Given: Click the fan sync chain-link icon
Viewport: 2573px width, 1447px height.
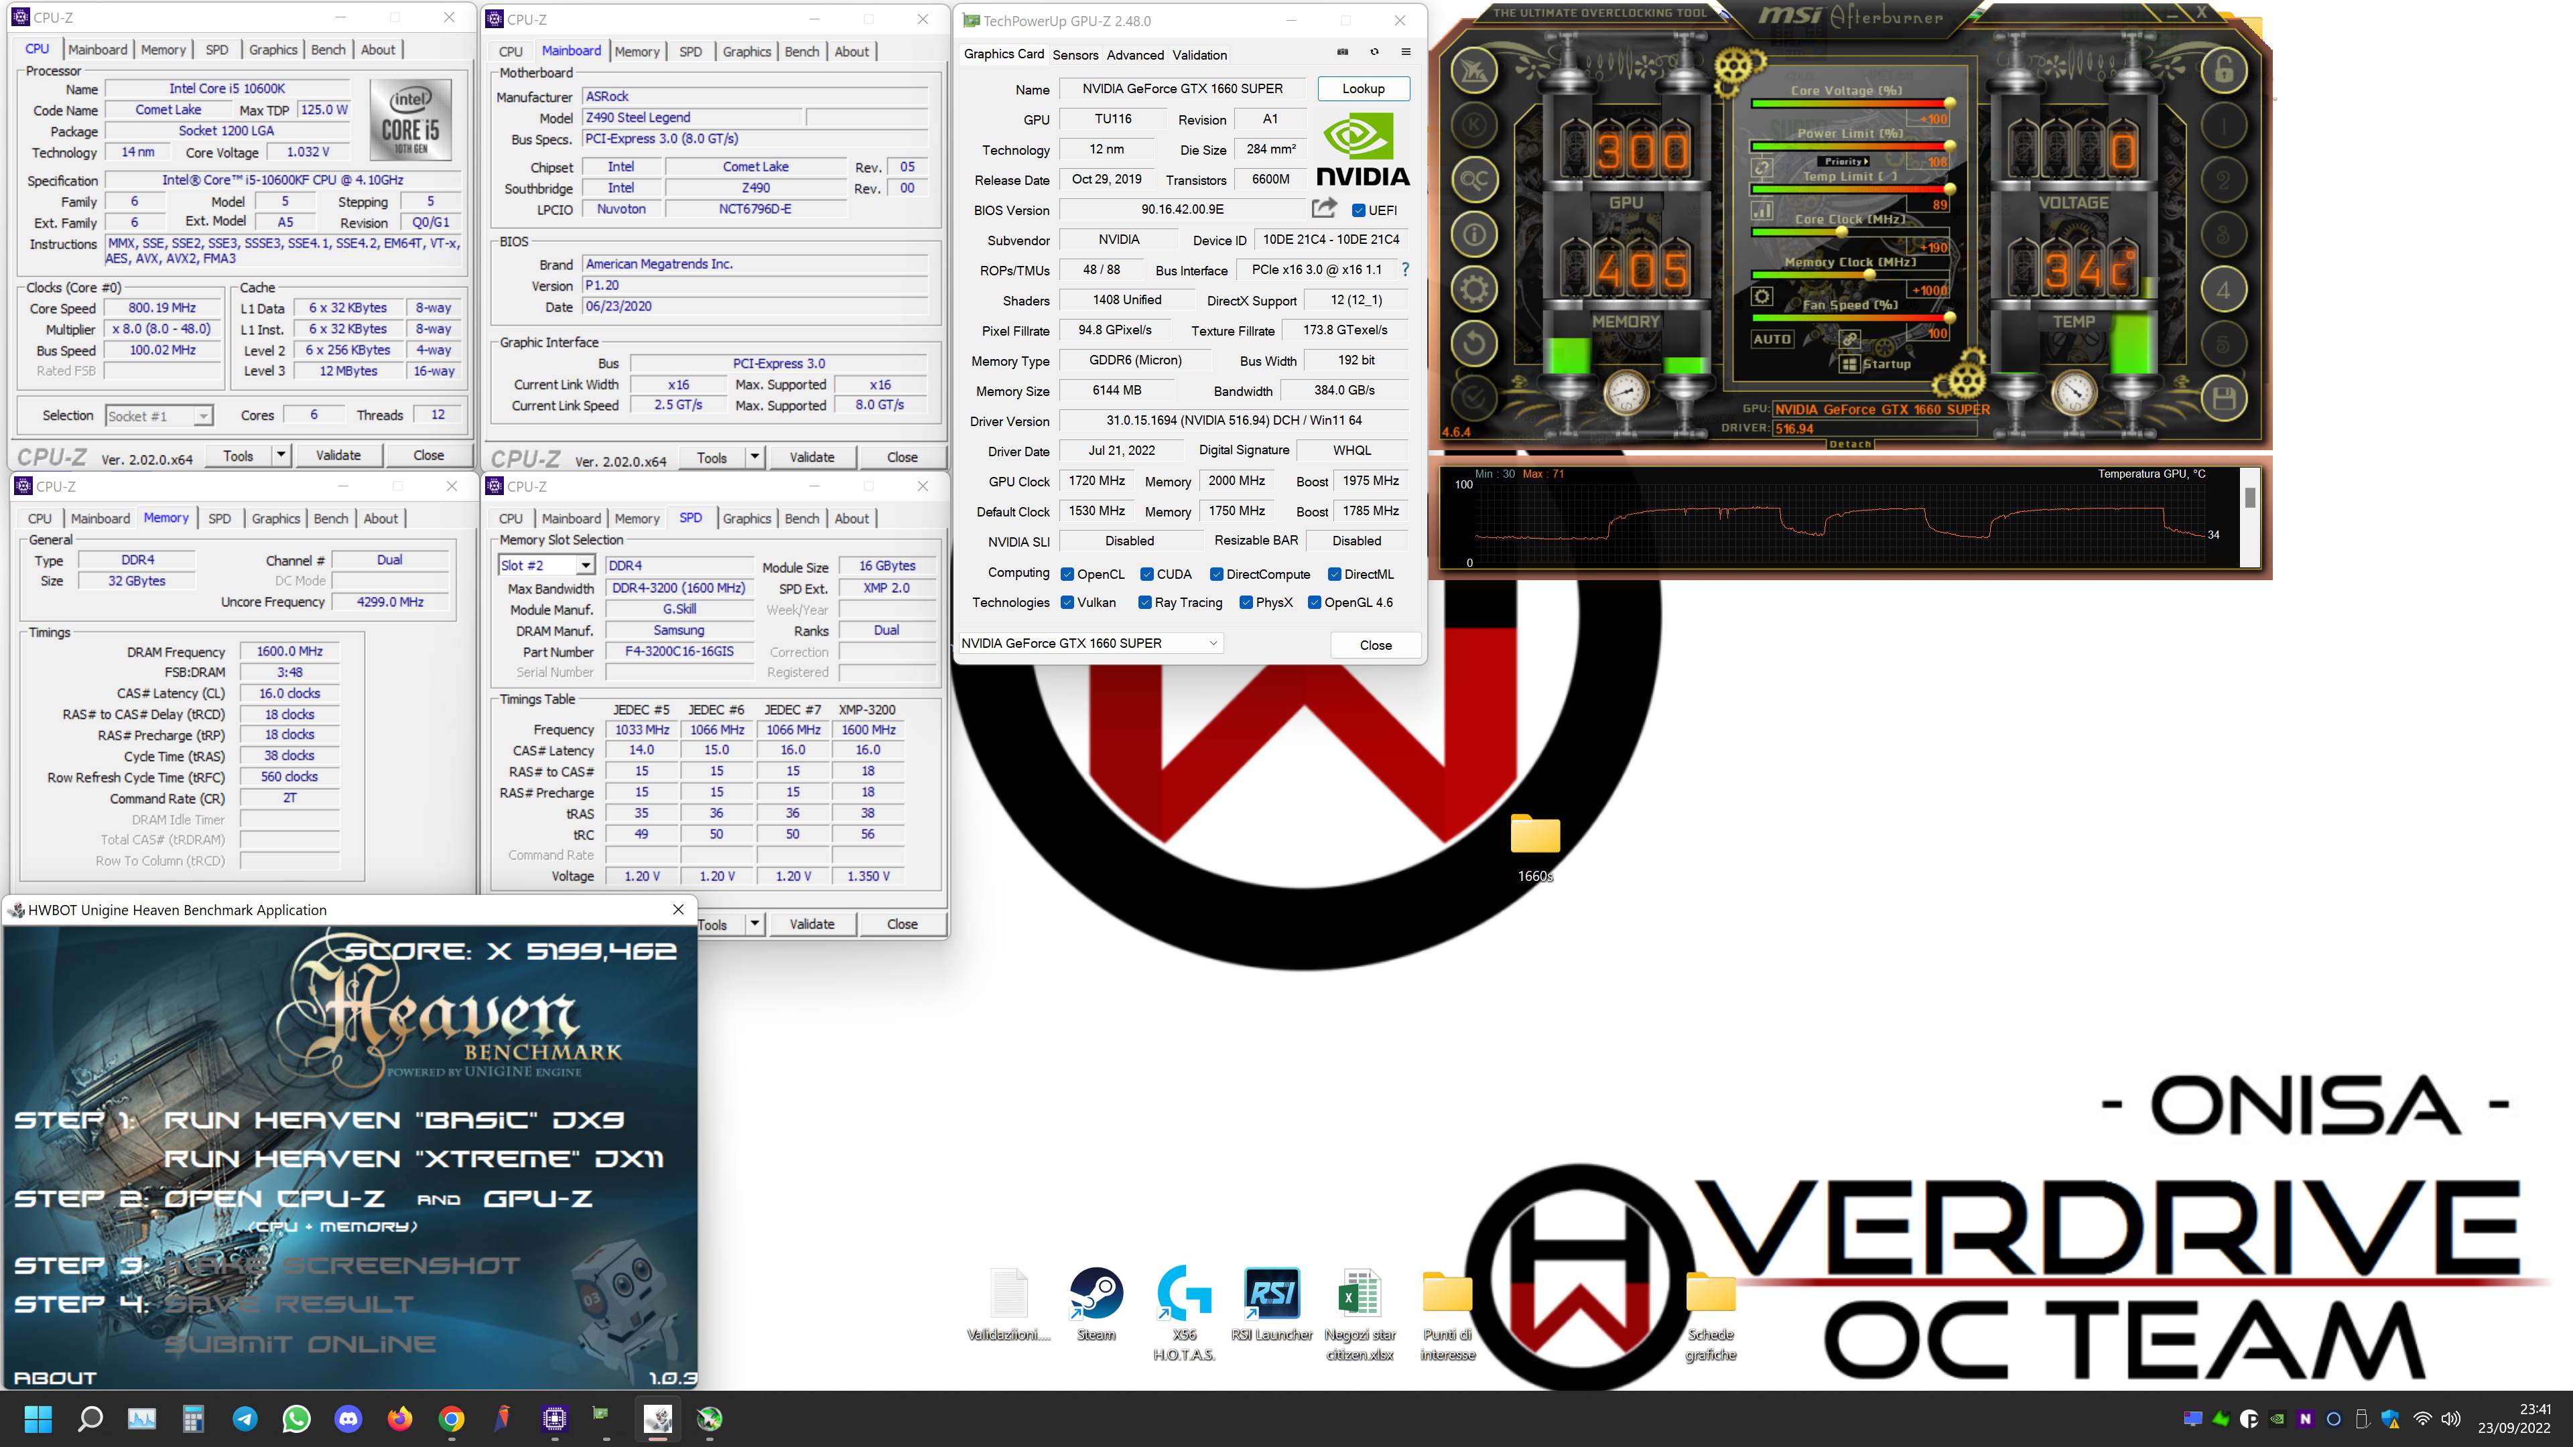Looking at the screenshot, I should 1850,338.
